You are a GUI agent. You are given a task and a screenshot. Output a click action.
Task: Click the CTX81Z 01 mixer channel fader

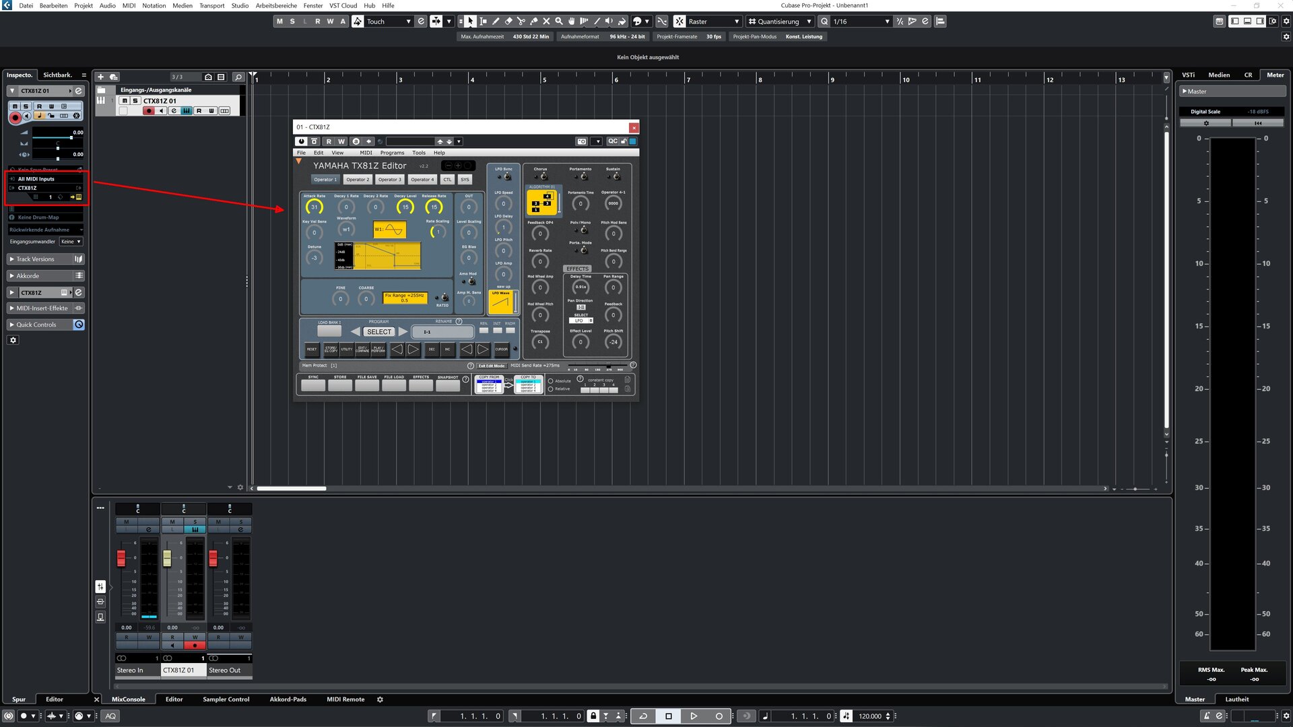point(167,559)
